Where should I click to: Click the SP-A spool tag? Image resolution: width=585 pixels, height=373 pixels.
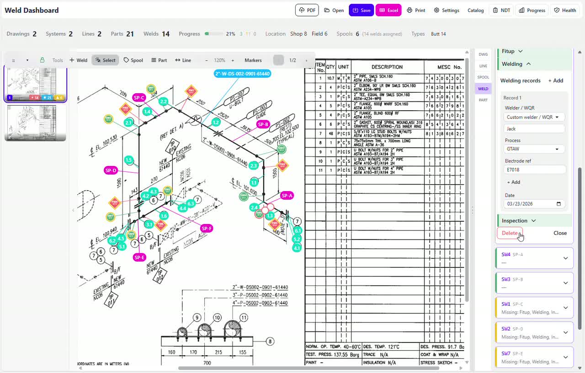[x=287, y=196]
